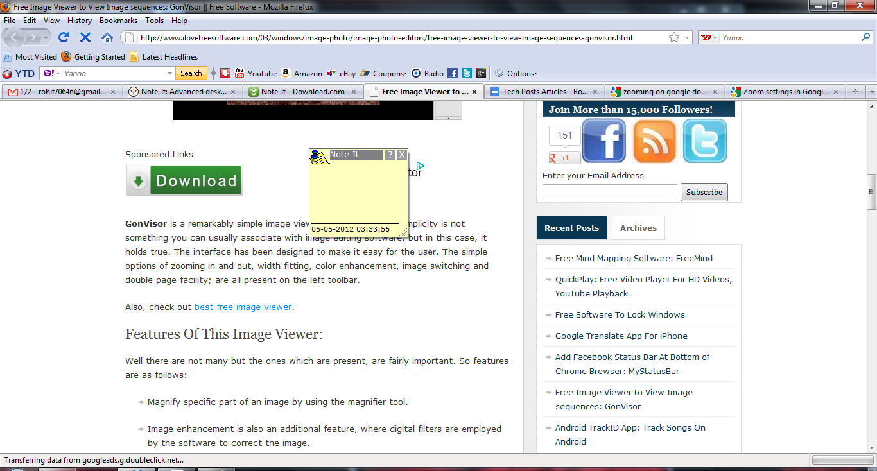Open the Help menu
Image resolution: width=877 pixels, height=471 pixels.
coord(179,21)
